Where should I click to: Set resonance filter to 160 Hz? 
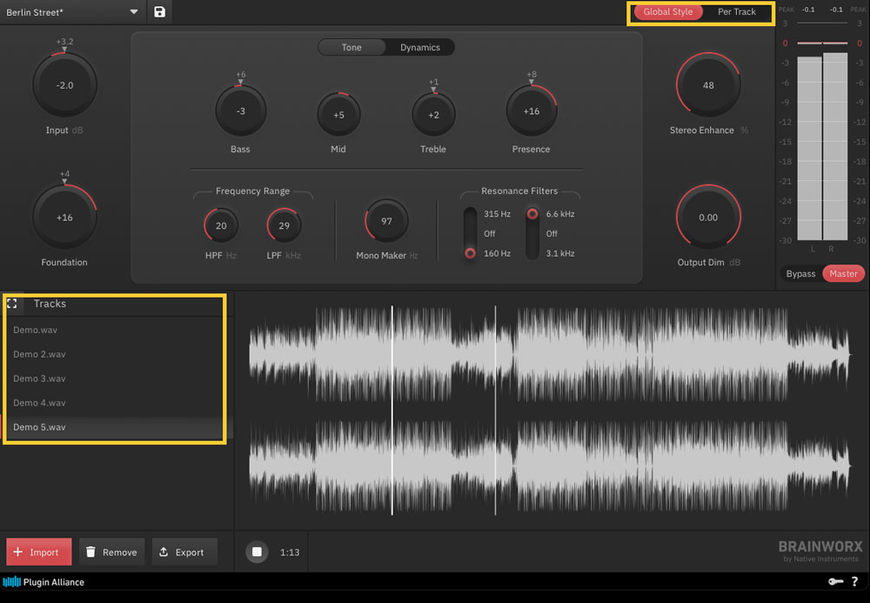(497, 253)
